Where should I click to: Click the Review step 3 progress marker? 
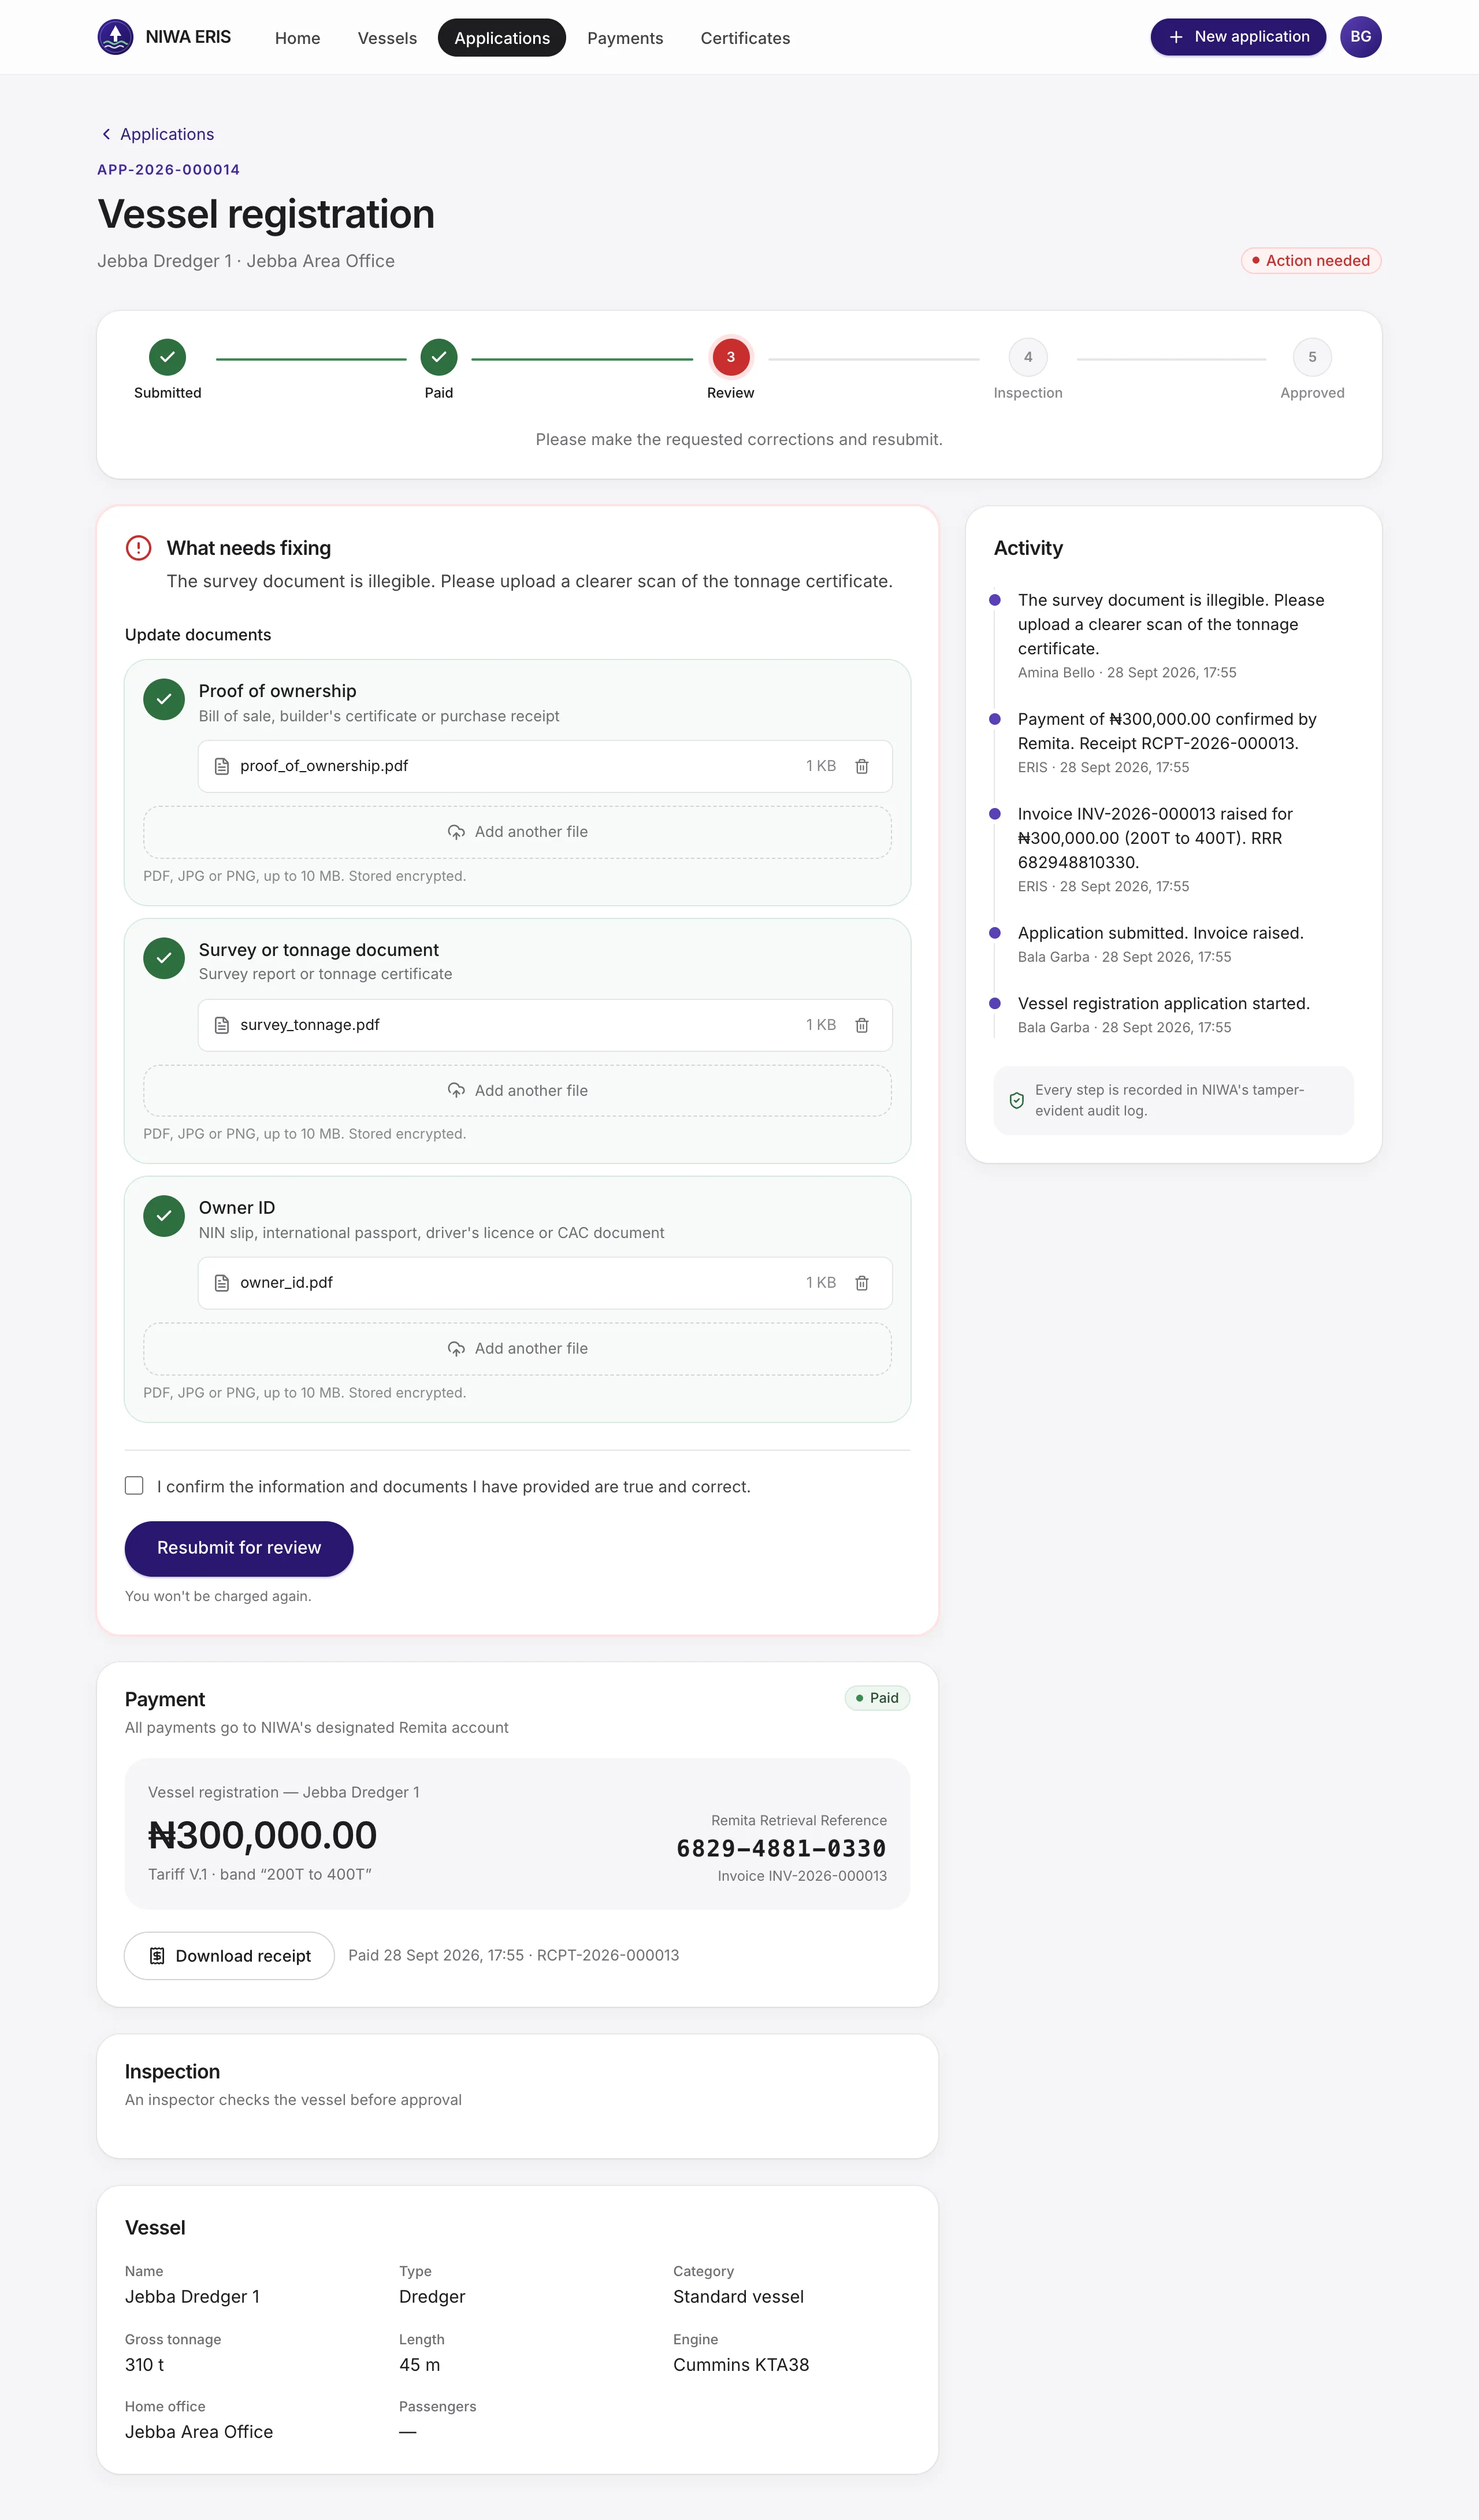[x=730, y=357]
